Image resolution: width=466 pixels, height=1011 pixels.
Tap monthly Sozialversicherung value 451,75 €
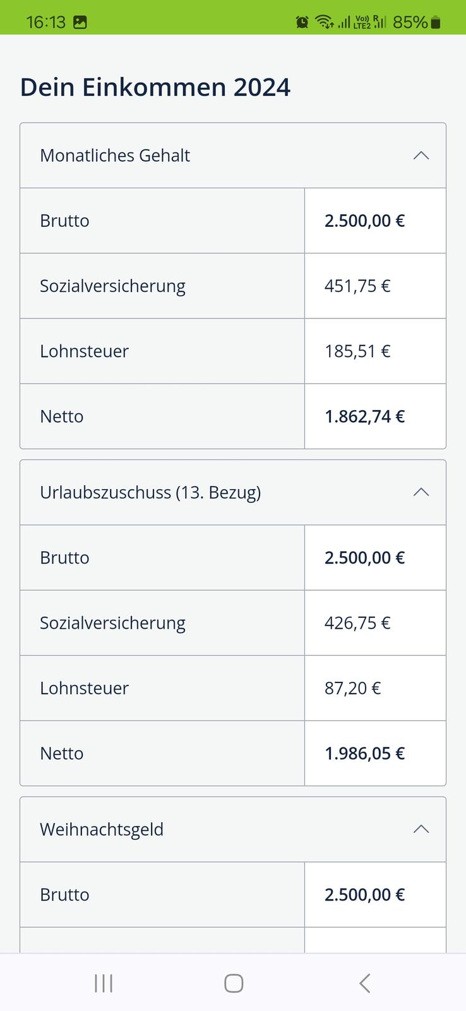(357, 286)
